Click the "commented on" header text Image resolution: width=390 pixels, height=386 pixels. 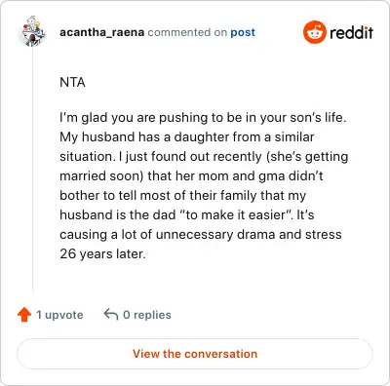pyautogui.click(x=187, y=32)
